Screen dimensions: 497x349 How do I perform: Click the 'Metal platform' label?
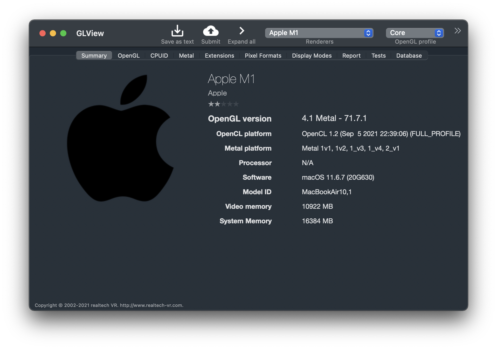pyautogui.click(x=248, y=148)
